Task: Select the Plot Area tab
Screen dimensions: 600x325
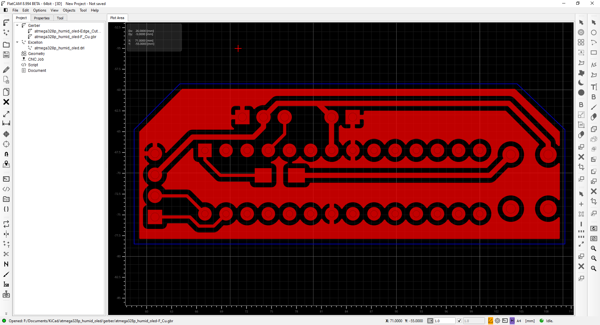Action: point(117,18)
